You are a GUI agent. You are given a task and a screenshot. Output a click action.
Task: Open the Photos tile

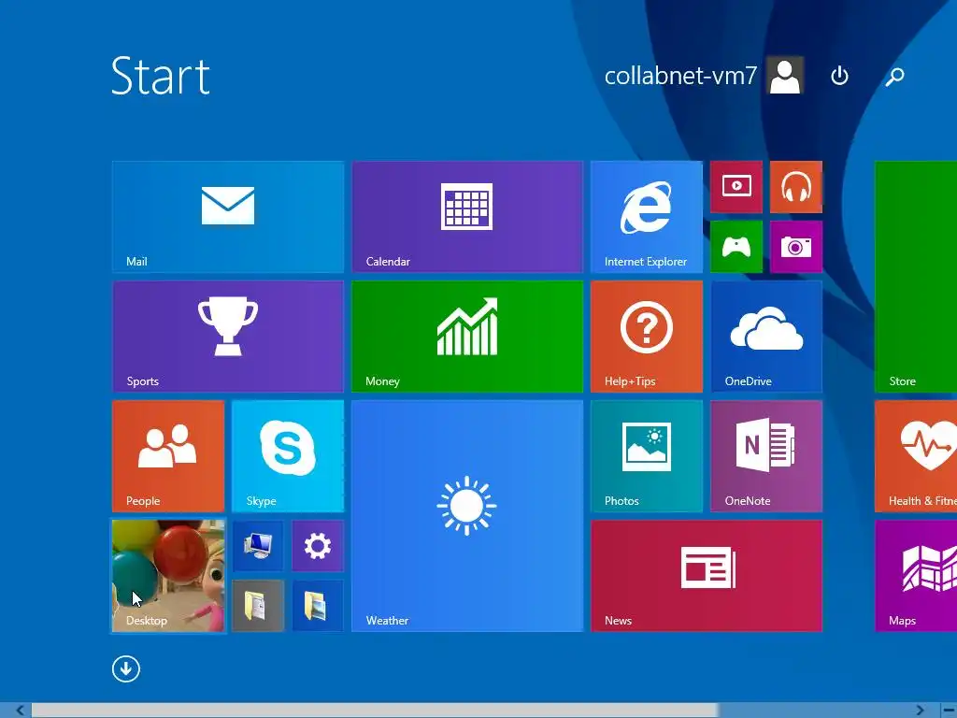tap(647, 456)
